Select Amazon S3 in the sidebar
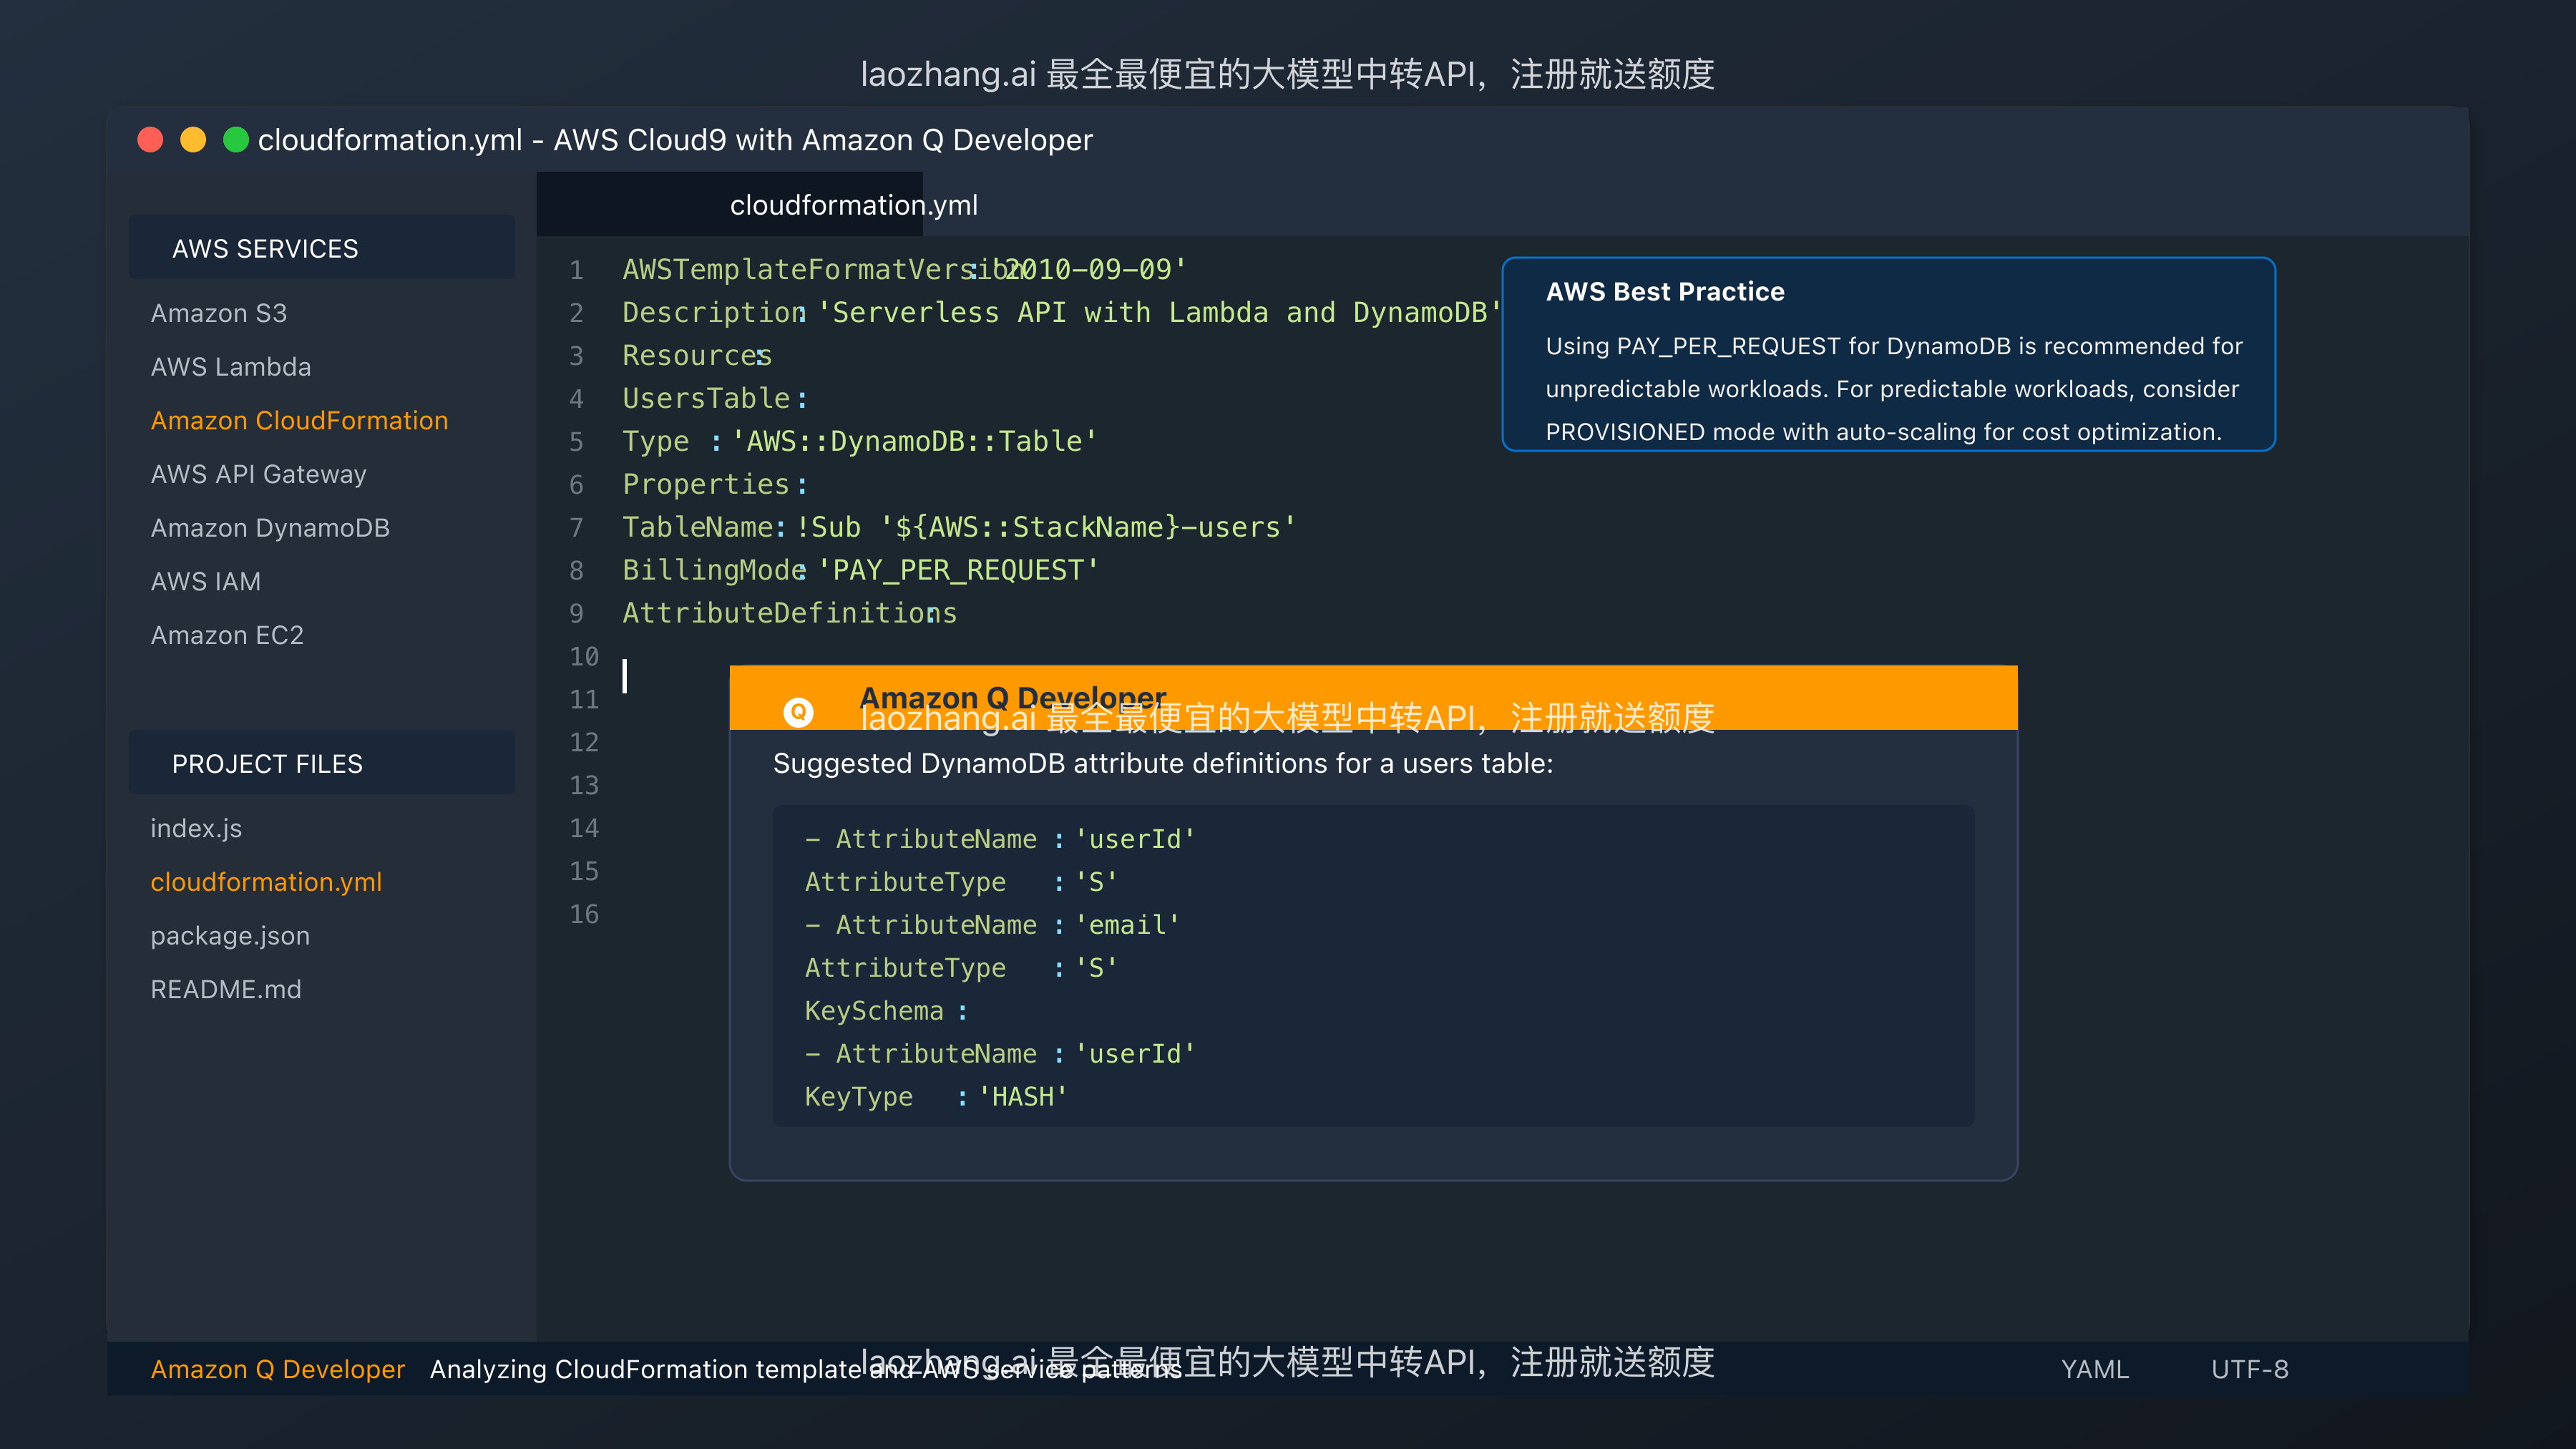 (218, 313)
